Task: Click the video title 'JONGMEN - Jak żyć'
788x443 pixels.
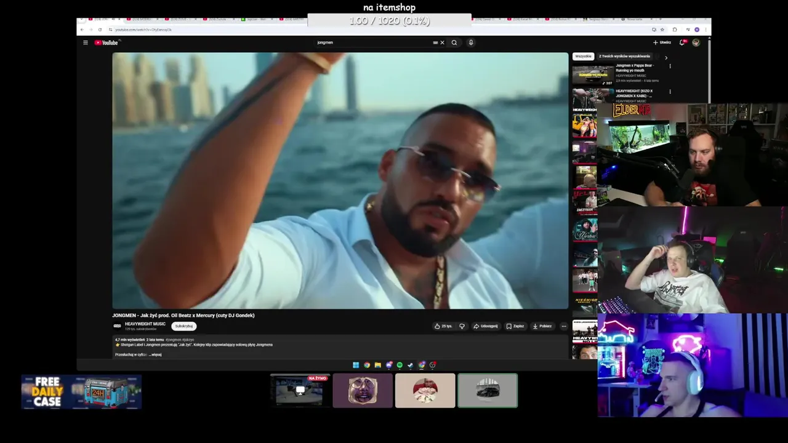Action: [x=183, y=315]
